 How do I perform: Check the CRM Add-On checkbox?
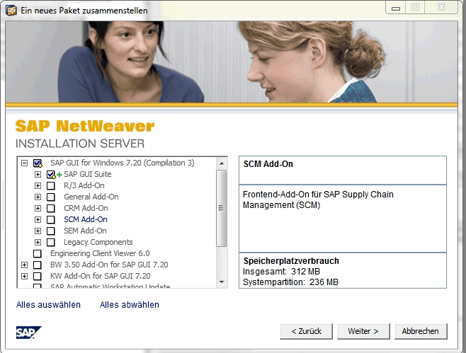coord(51,209)
